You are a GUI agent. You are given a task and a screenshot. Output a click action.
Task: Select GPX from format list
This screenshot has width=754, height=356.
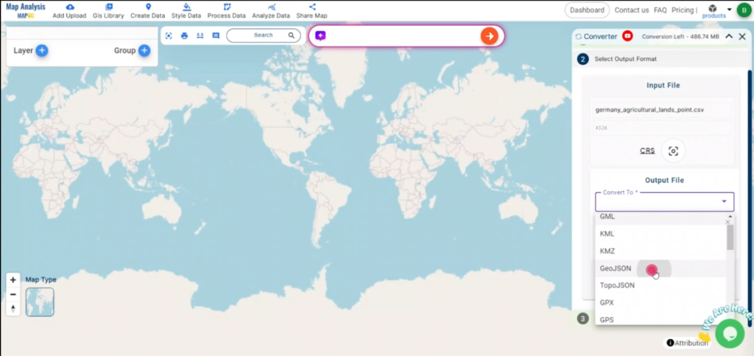[660, 303]
